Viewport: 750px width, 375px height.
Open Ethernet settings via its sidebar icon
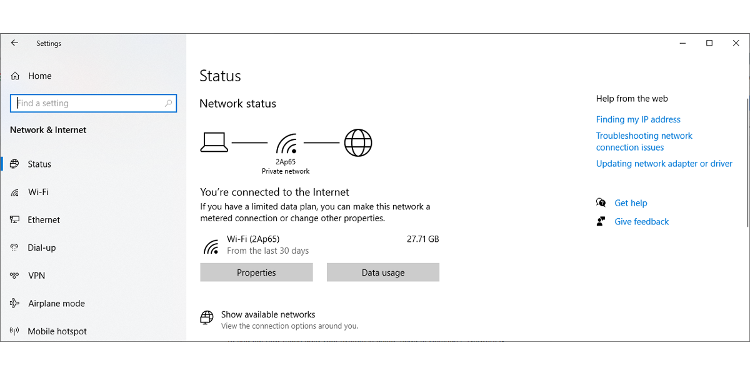coord(14,219)
